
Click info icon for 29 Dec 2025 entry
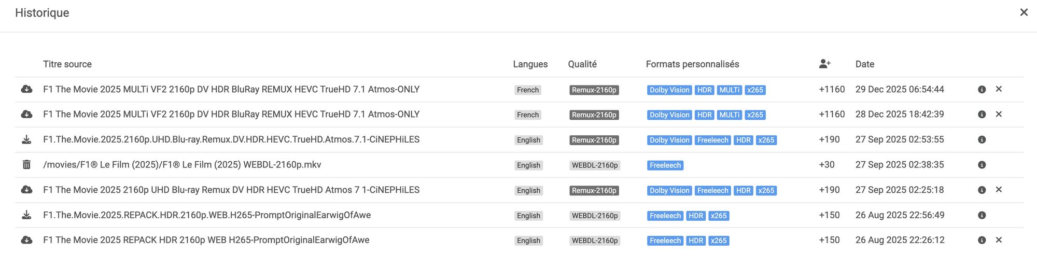982,90
